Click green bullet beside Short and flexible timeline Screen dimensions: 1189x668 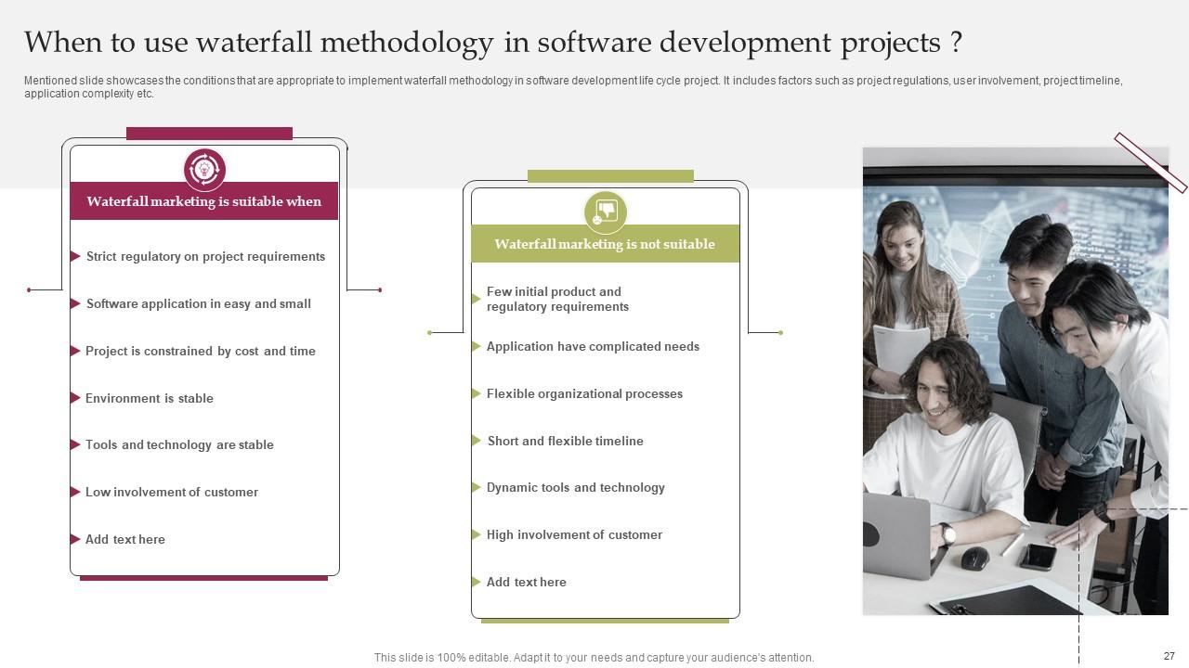pos(477,441)
